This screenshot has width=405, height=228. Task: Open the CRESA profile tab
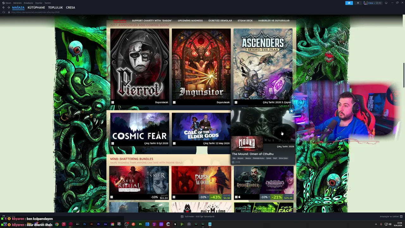click(x=71, y=8)
